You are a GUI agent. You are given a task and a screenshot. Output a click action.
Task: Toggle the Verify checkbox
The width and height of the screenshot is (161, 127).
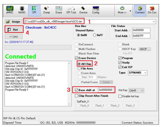120,63
